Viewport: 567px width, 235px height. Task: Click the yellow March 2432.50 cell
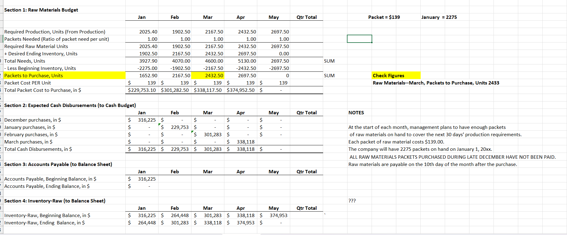point(208,75)
